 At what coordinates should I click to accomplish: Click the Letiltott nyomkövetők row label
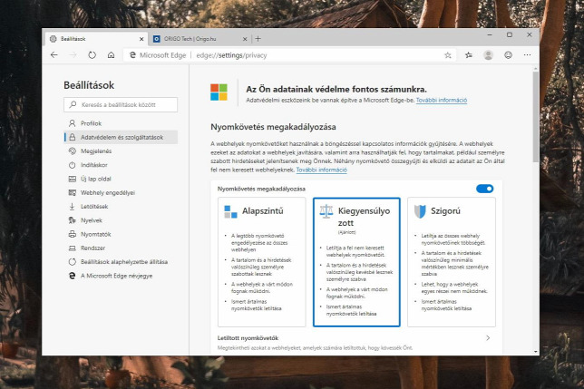tap(248, 338)
